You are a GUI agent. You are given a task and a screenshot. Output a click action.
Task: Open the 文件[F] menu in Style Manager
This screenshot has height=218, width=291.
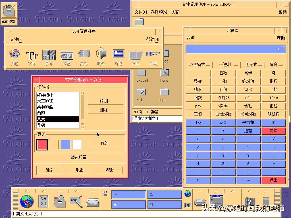pyautogui.click(x=16, y=39)
